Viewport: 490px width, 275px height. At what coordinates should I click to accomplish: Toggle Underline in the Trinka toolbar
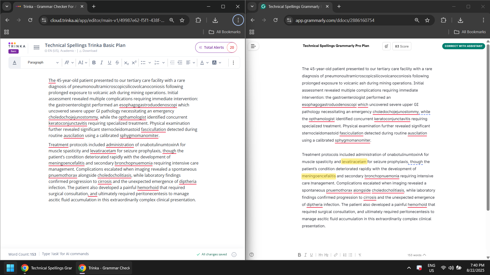(x=109, y=62)
